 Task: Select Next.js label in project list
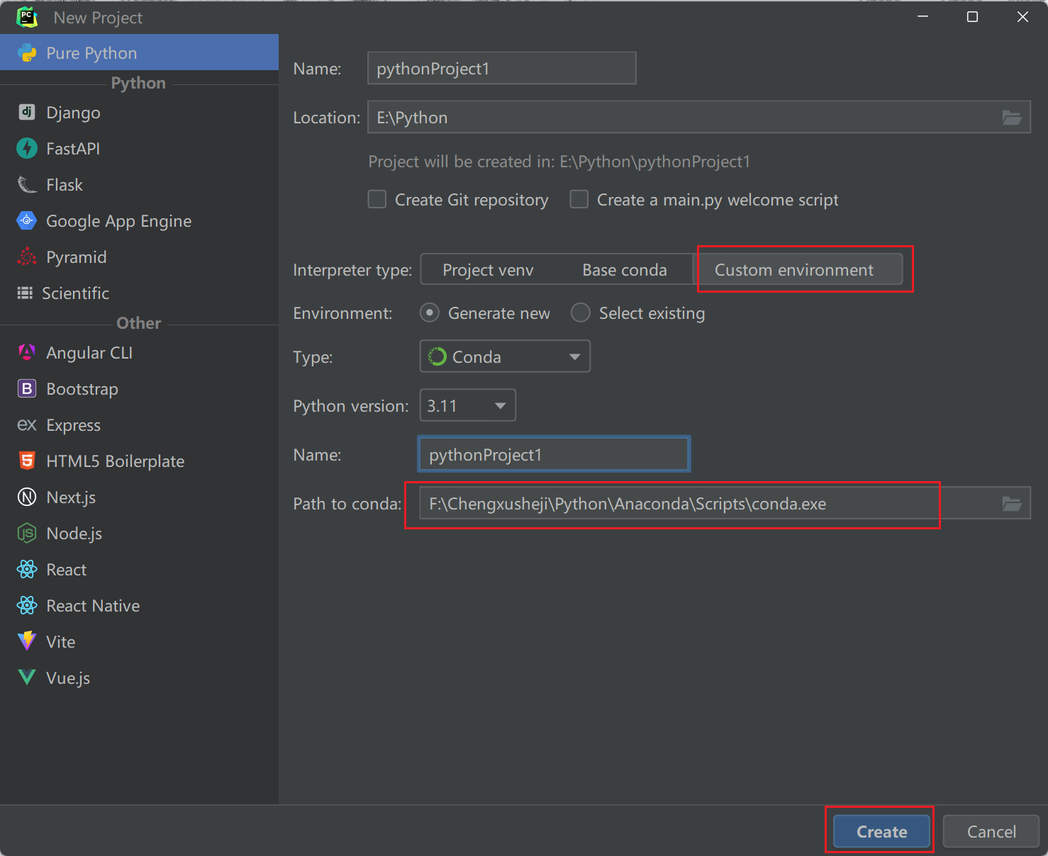(71, 497)
